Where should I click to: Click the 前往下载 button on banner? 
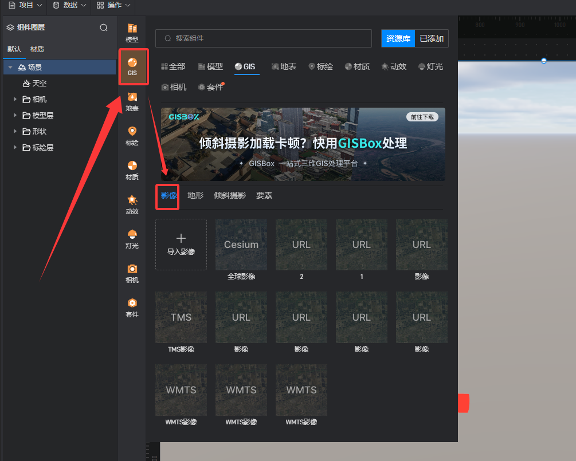(422, 117)
